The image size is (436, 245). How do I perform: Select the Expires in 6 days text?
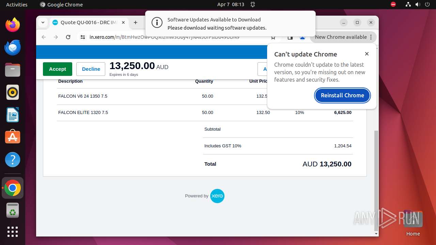[124, 75]
